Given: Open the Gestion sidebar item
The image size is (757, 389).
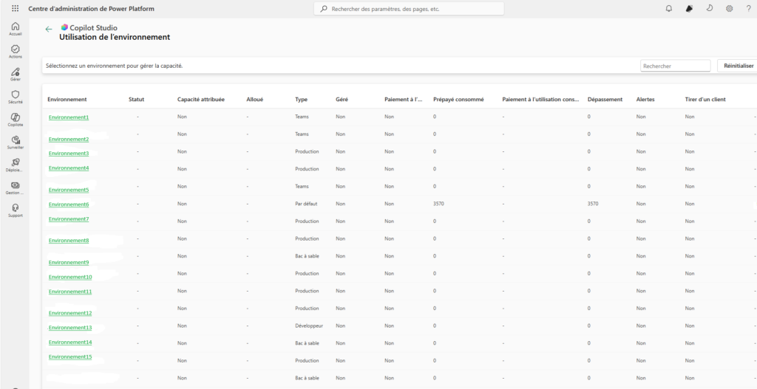Looking at the screenshot, I should pyautogui.click(x=15, y=187).
